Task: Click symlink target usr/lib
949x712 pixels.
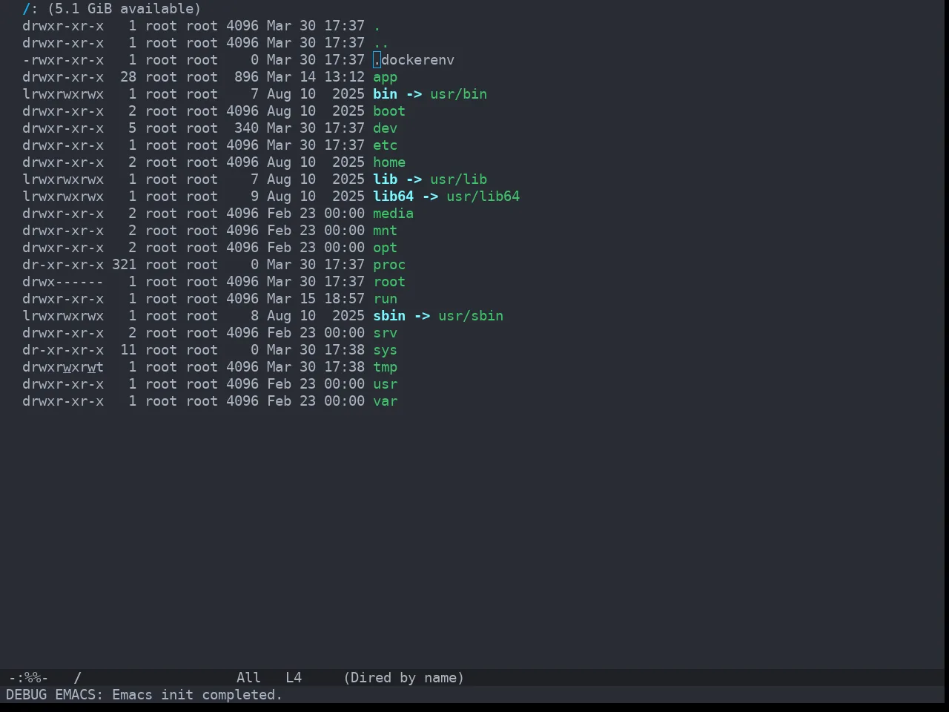Action: click(458, 179)
